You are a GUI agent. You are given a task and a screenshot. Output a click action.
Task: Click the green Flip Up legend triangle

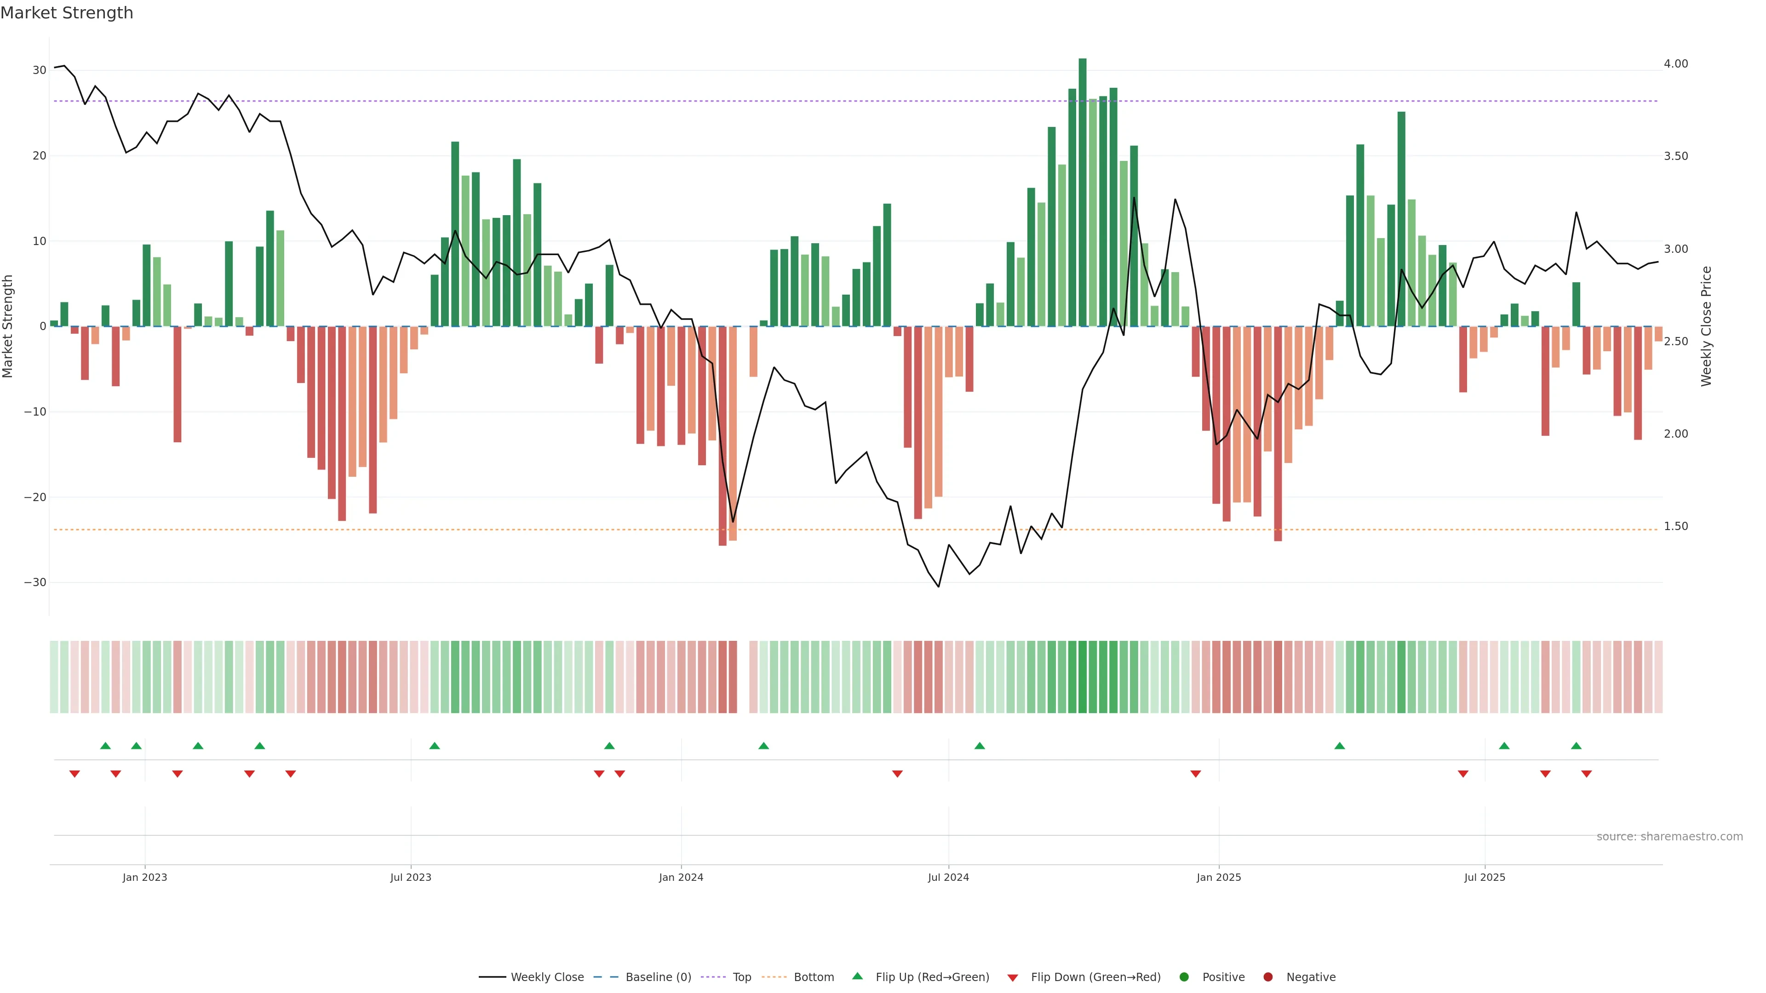pyautogui.click(x=857, y=976)
